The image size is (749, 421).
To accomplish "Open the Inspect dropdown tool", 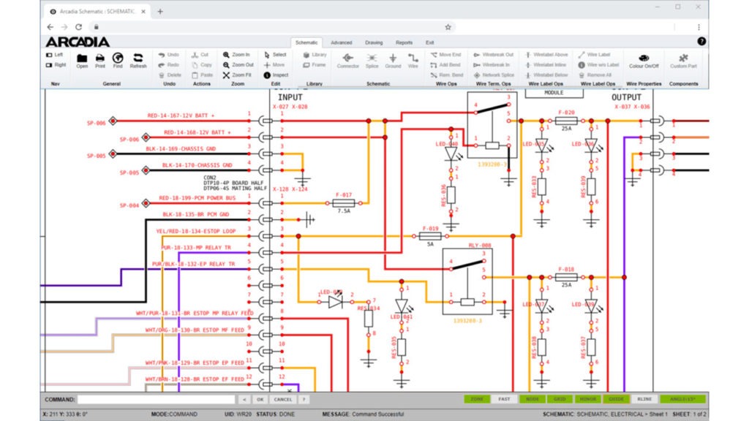I will click(x=278, y=75).
